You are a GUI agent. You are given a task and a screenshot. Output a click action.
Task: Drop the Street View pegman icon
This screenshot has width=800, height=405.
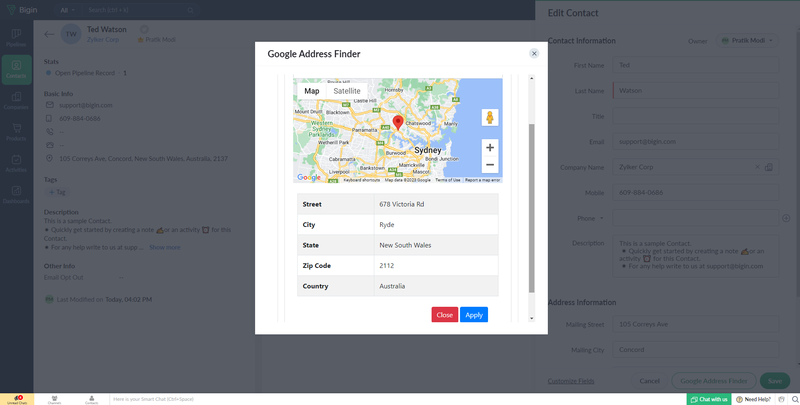coord(490,117)
